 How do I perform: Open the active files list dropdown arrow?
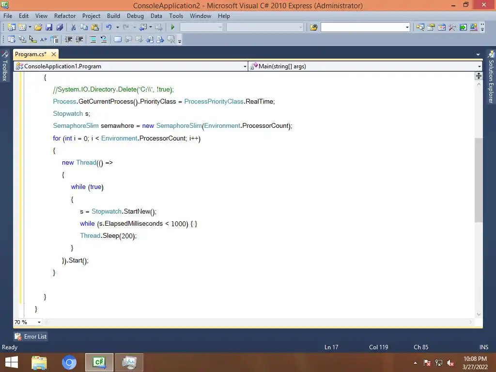[x=478, y=54]
